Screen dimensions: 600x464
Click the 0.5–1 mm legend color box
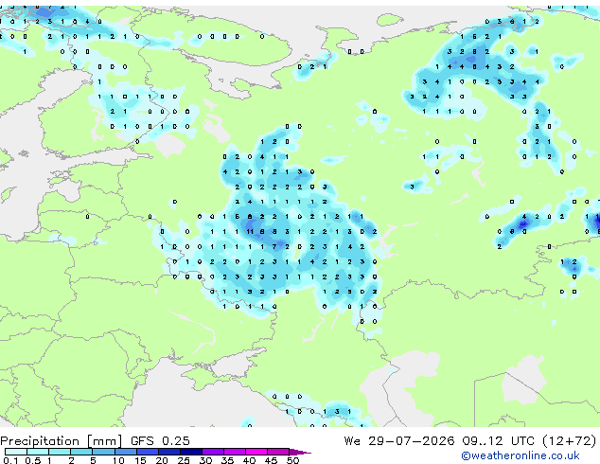38,452
